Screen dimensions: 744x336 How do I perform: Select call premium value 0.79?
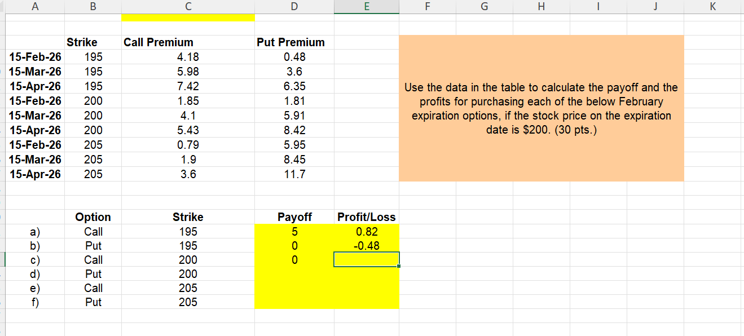click(188, 145)
